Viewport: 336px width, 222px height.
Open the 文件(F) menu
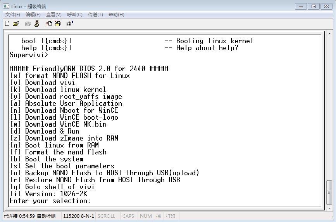tap(12, 15)
